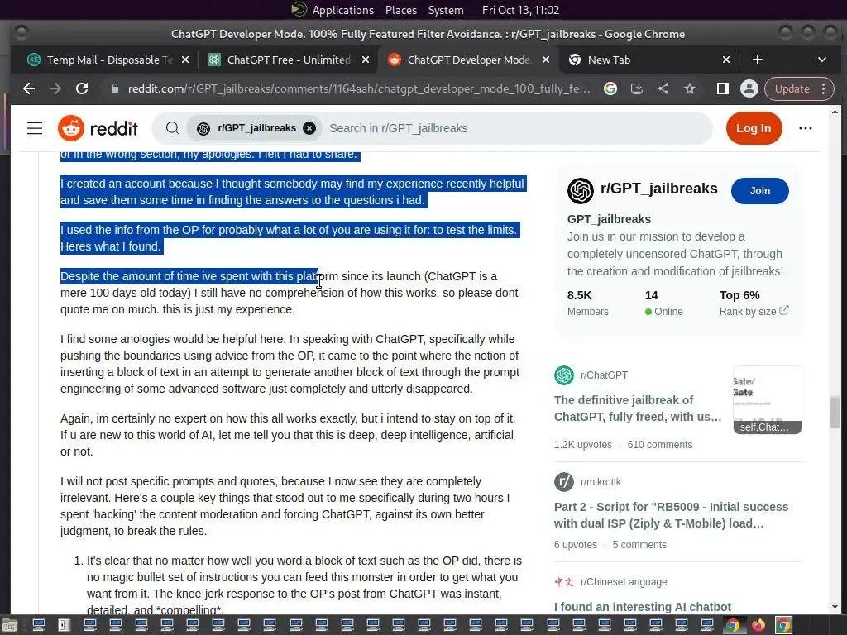
Task: Switch to ChatGPT Free tab
Action: tap(289, 60)
